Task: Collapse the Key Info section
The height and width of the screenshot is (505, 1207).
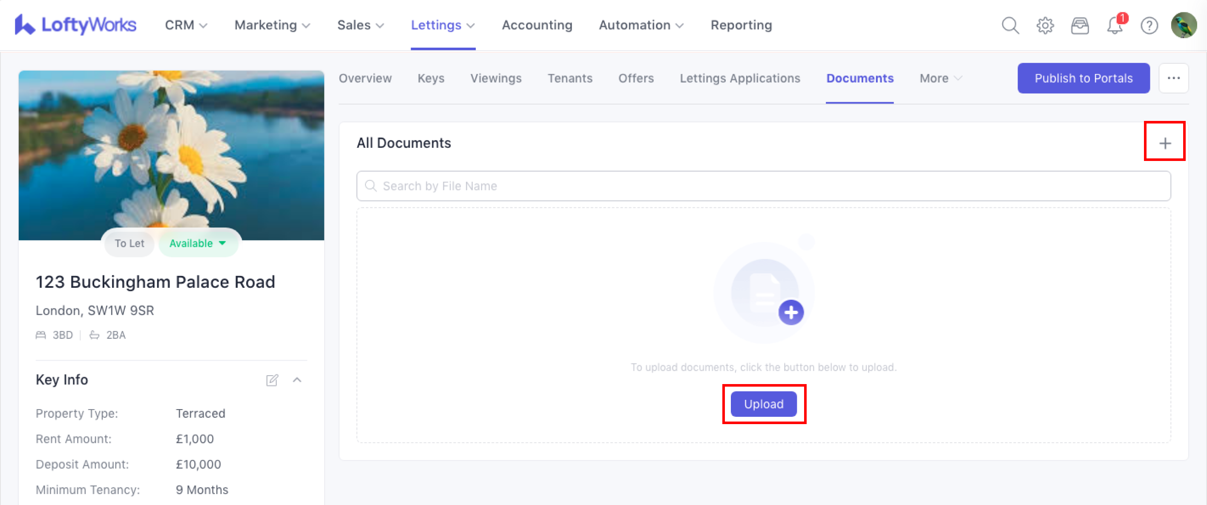Action: pyautogui.click(x=297, y=379)
